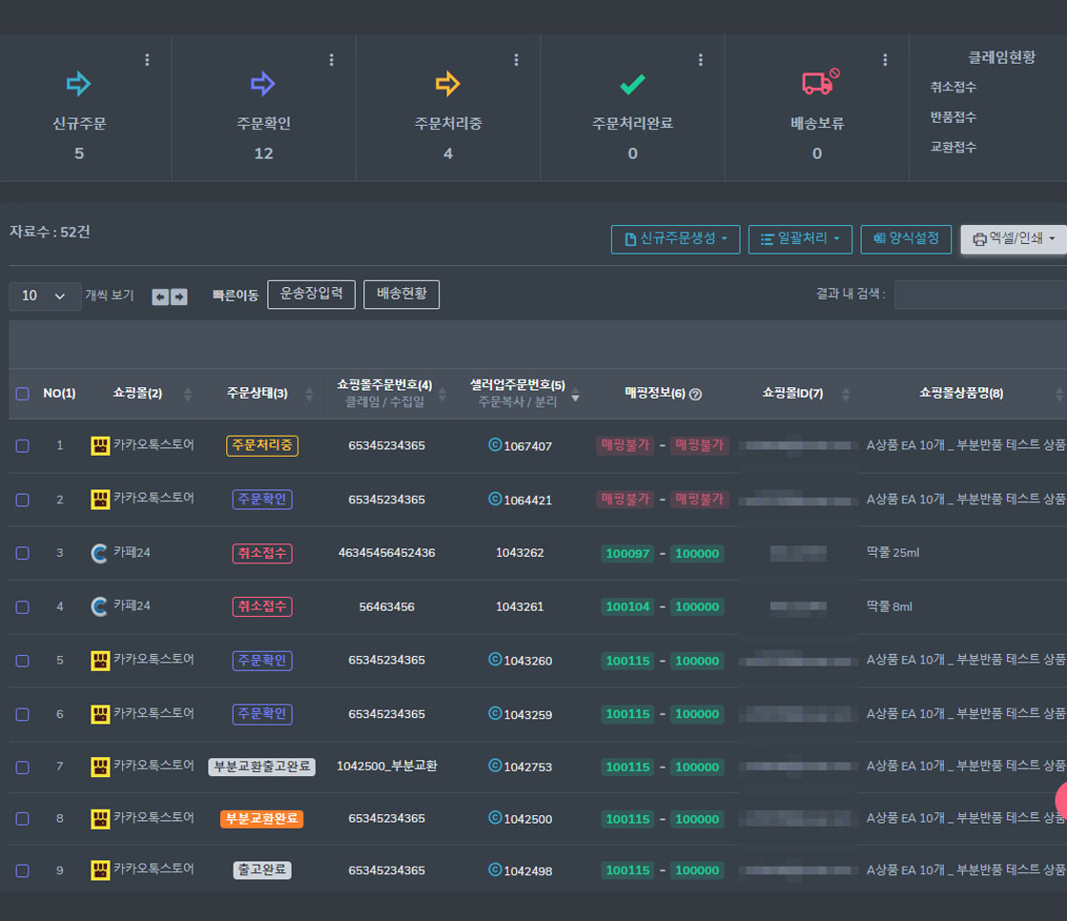Viewport: 1067px width, 921px height.
Task: Select 취소접수 in the 클레임현황 panel
Action: pos(954,87)
